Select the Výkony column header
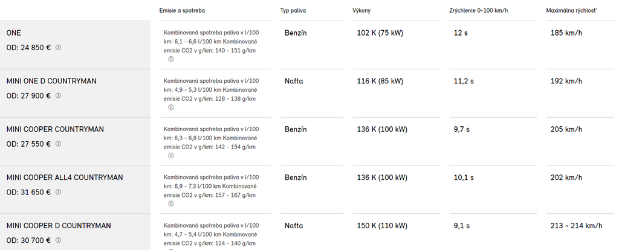This screenshot has height=250, width=619. click(x=362, y=11)
